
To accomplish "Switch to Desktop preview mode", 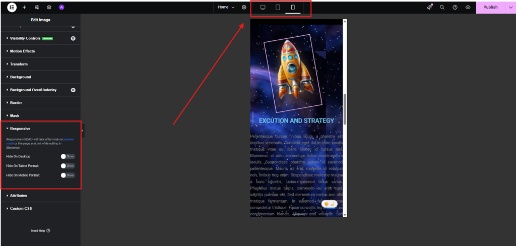I will click(x=263, y=7).
